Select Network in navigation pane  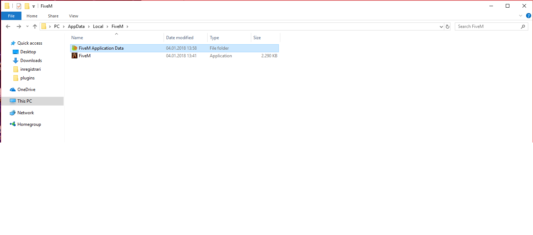coord(26,113)
